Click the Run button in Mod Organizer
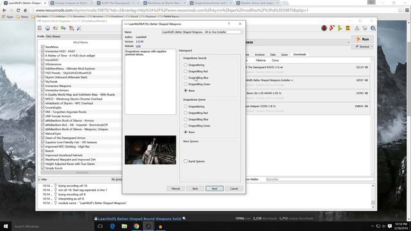 pos(363,39)
